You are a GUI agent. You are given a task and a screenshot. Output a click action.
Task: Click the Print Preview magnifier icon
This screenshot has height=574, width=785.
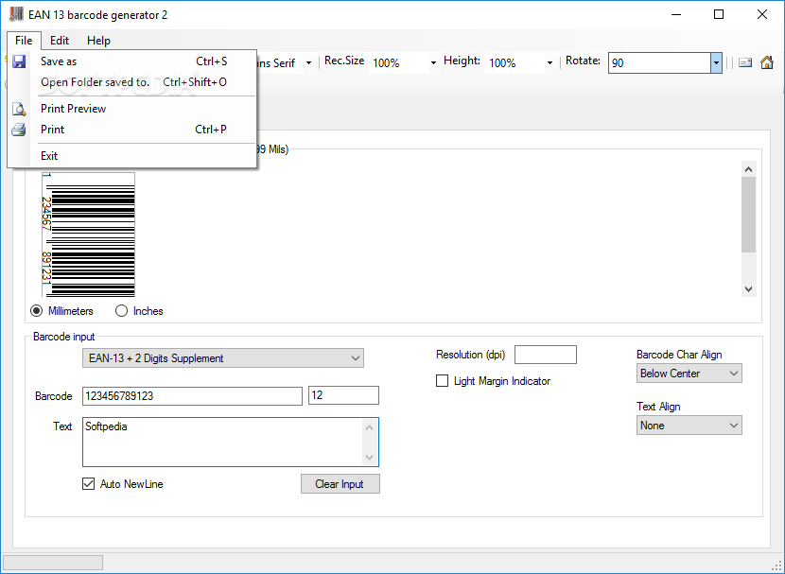(19, 109)
